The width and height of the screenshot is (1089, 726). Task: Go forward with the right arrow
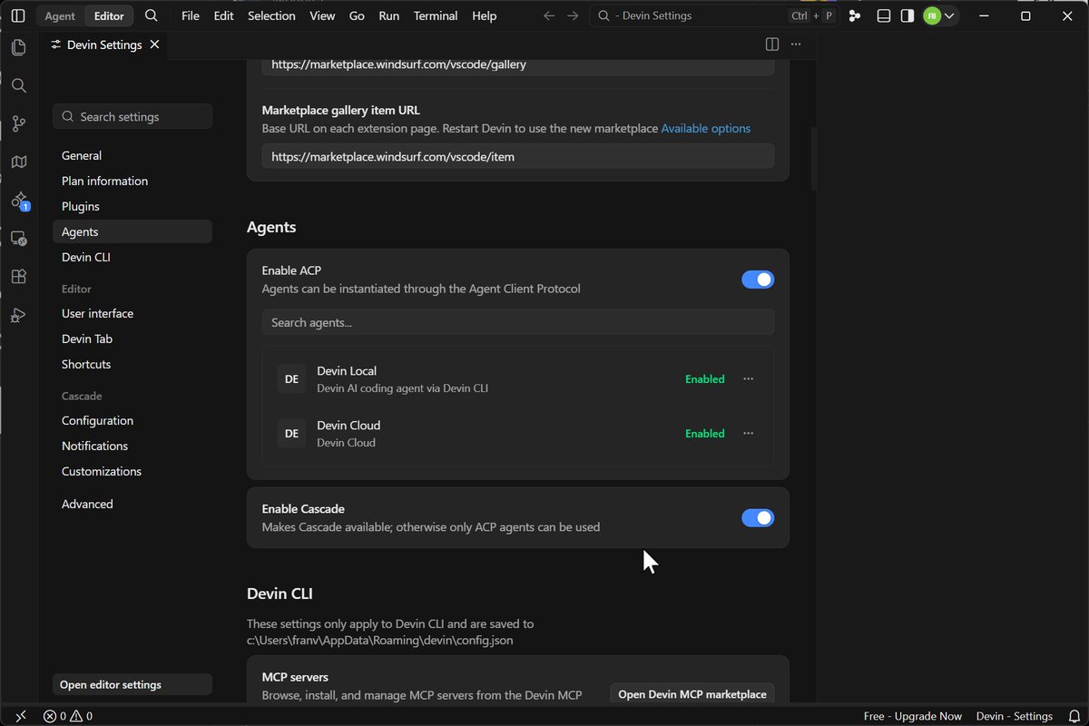(x=573, y=15)
